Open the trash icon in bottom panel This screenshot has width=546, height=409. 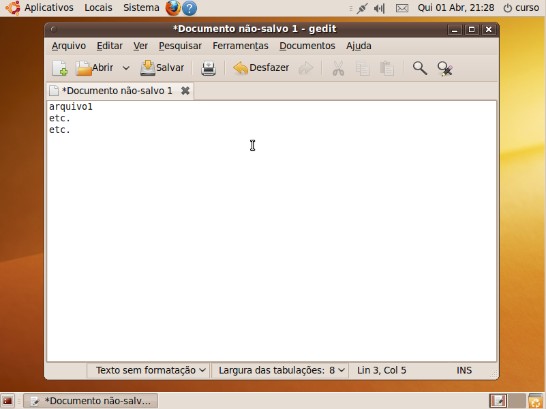tap(536, 401)
